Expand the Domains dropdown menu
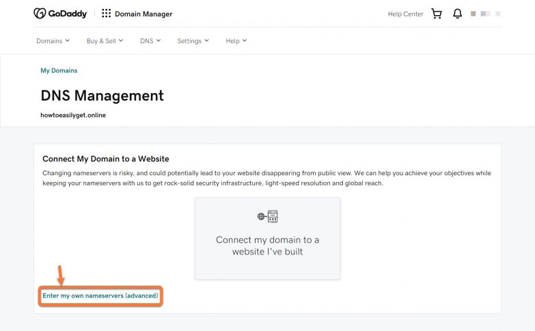535x331 pixels. (x=53, y=41)
